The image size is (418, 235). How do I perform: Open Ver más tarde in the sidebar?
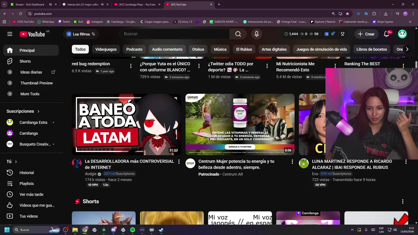pyautogui.click(x=31, y=195)
